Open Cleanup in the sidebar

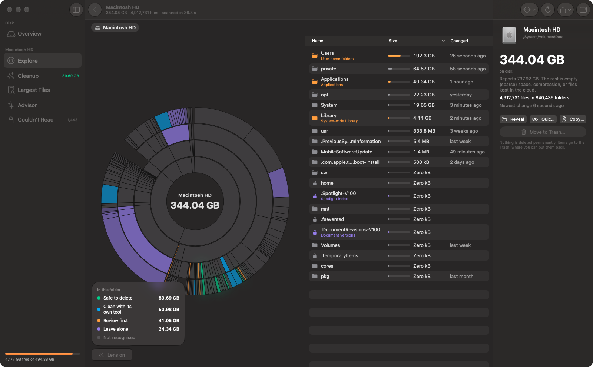tap(43, 76)
